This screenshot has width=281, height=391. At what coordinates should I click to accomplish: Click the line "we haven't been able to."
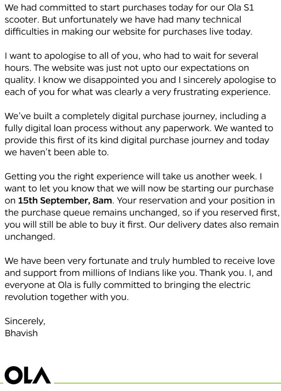[57, 152]
